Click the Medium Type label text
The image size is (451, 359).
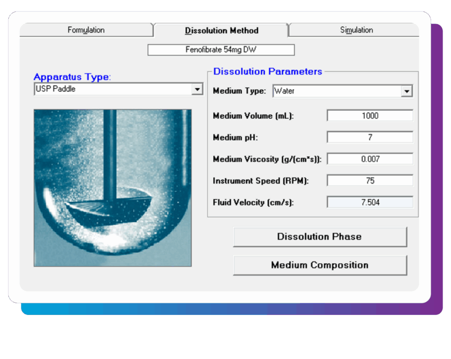239,91
